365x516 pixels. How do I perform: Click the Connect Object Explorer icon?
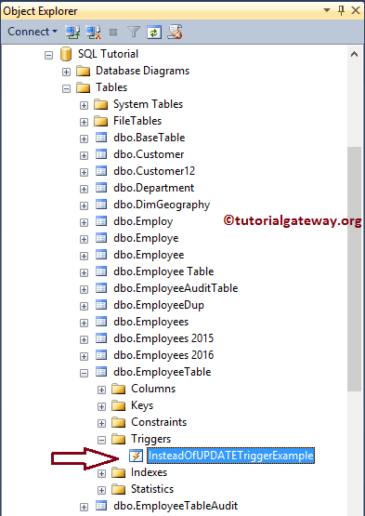(72, 32)
